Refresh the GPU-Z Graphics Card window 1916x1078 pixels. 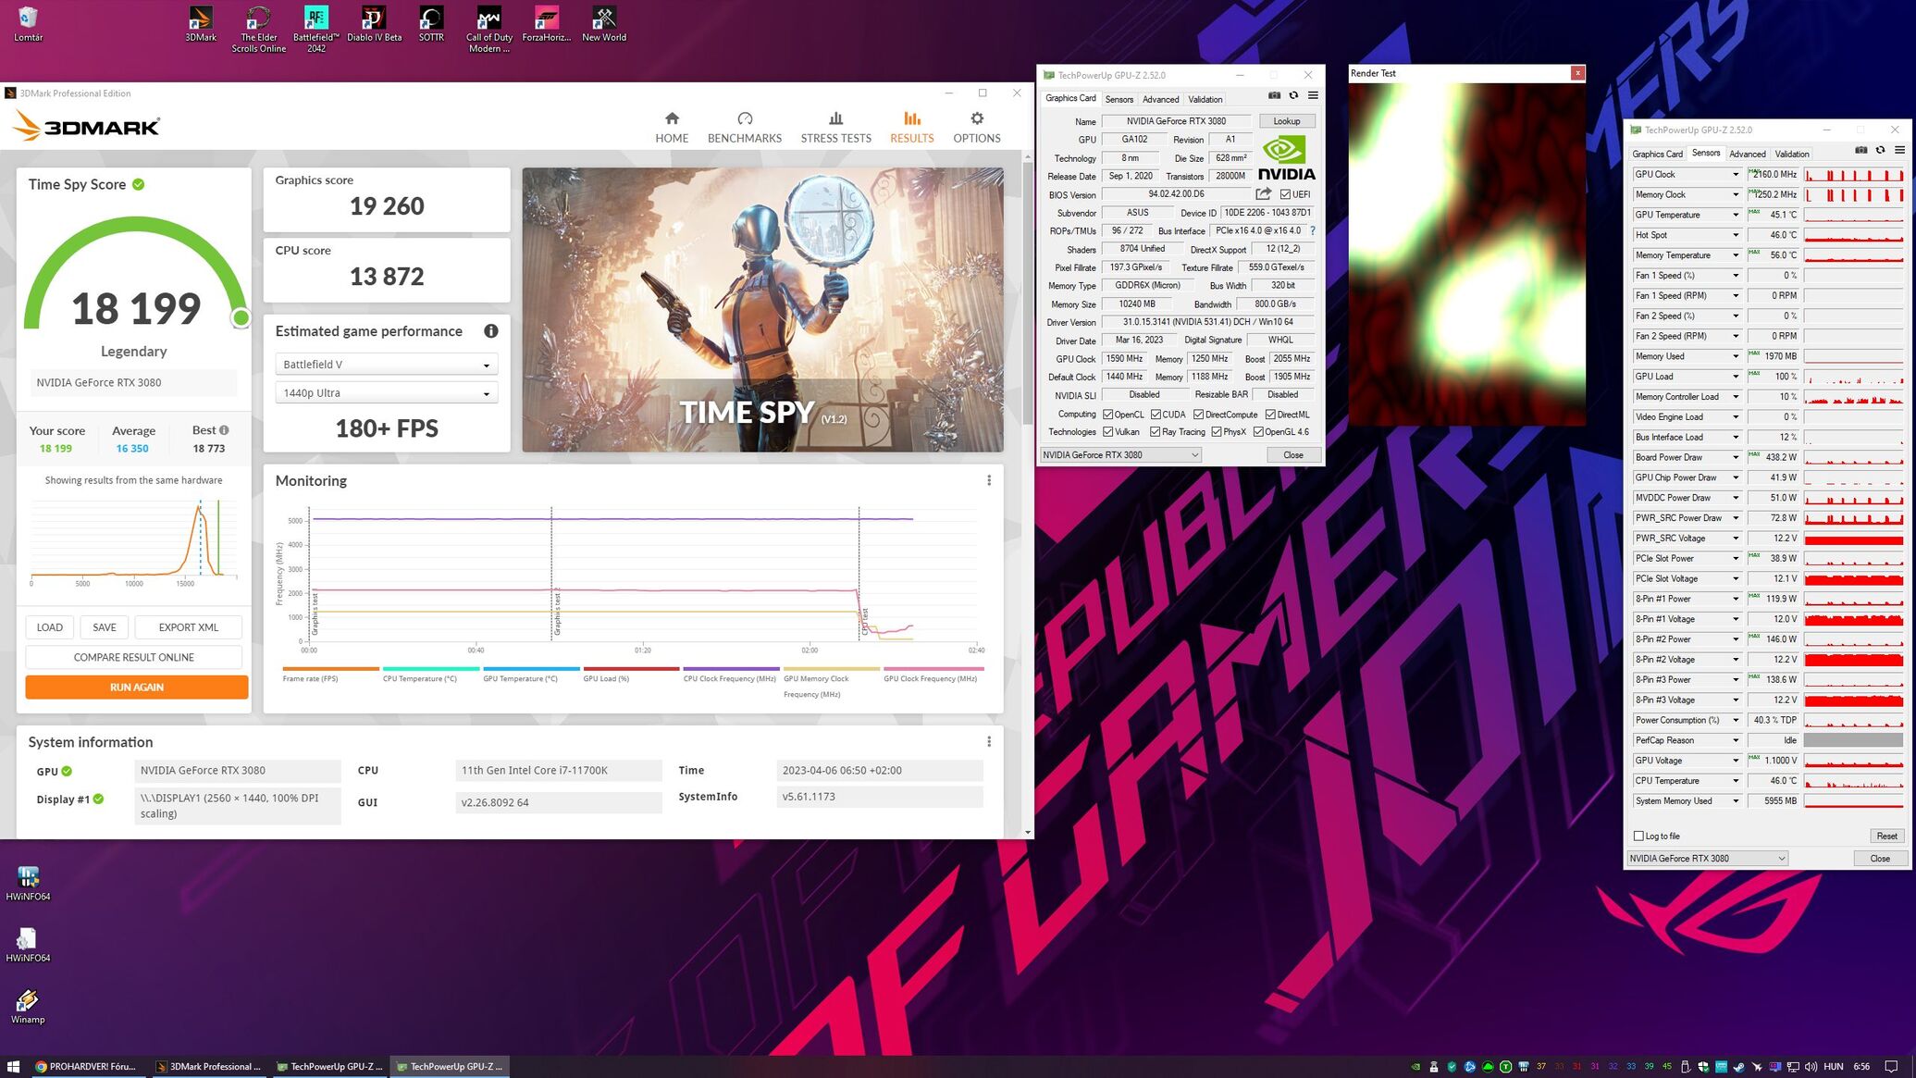(1293, 95)
